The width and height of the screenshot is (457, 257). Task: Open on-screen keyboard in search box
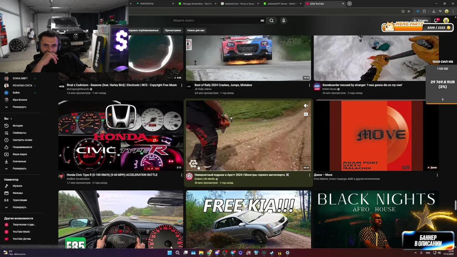[262, 21]
